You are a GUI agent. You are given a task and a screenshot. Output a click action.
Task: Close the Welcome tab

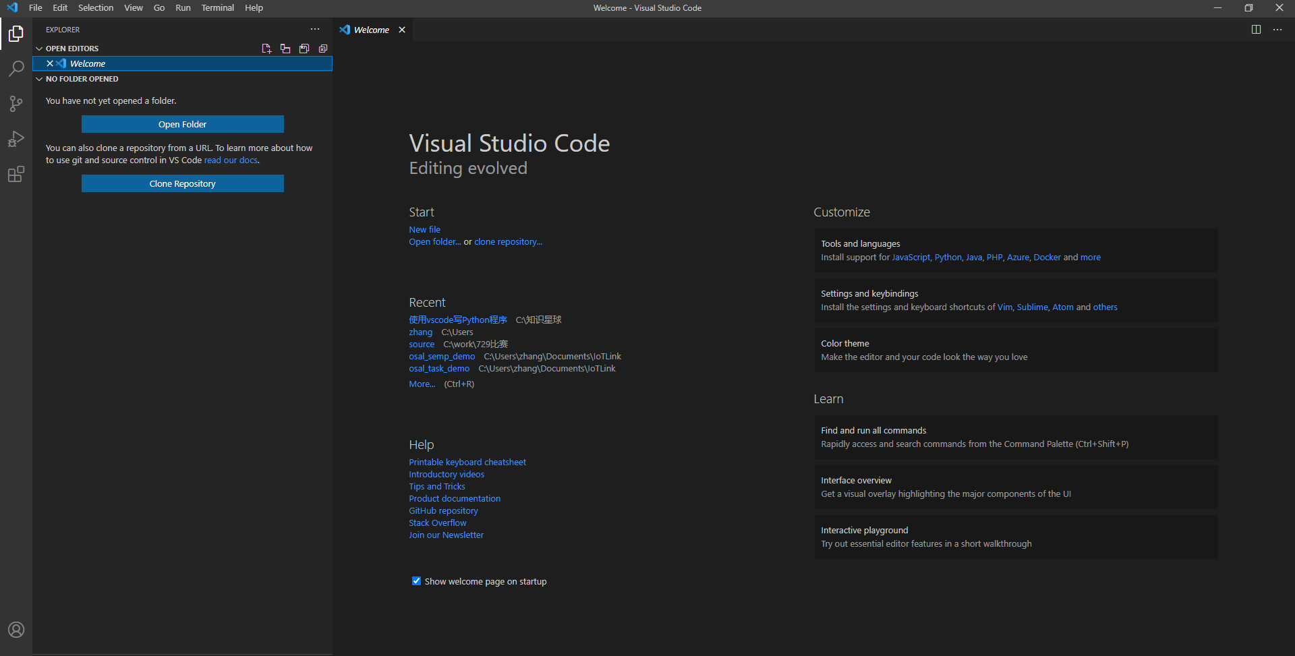tap(402, 30)
